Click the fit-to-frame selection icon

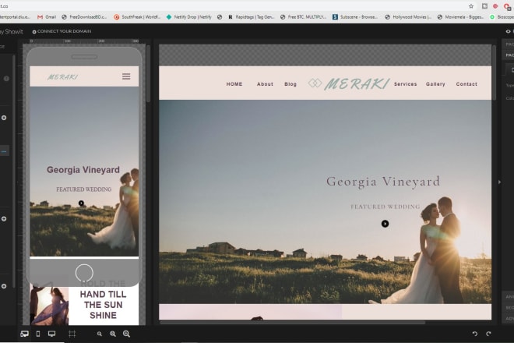[72, 334]
